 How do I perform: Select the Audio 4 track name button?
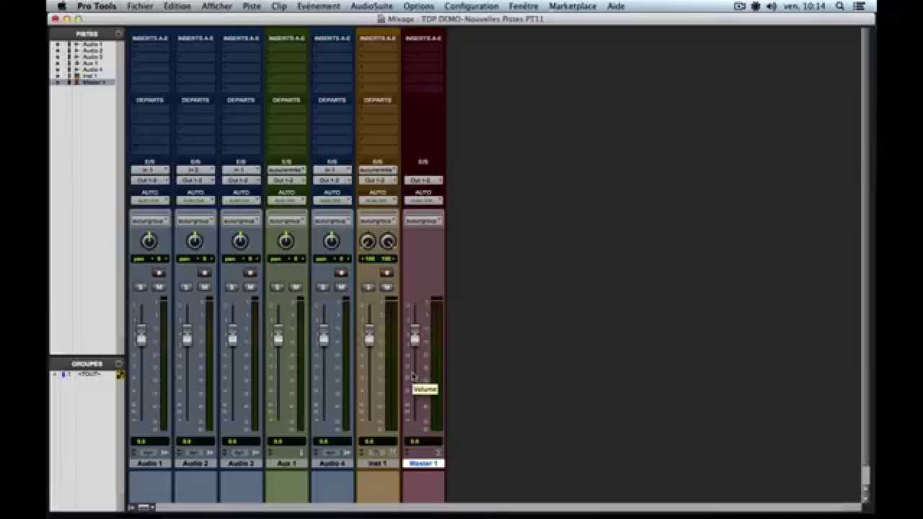click(331, 463)
